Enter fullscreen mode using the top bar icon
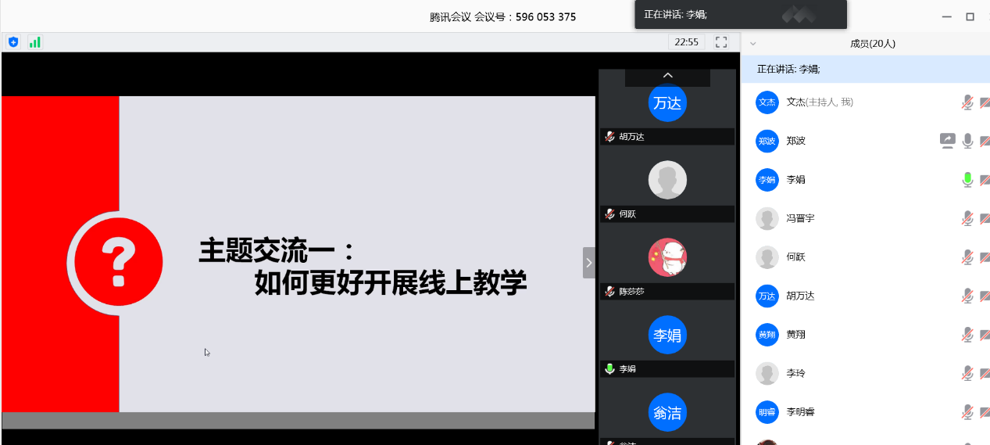Image resolution: width=990 pixels, height=445 pixels. click(721, 42)
